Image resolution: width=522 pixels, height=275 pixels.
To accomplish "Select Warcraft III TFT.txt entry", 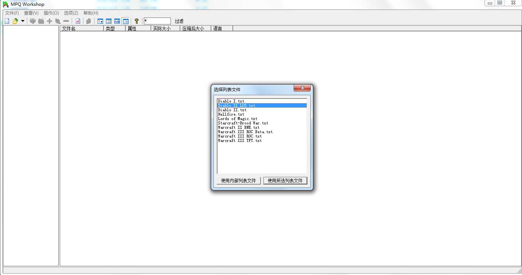I will pyautogui.click(x=262, y=140).
